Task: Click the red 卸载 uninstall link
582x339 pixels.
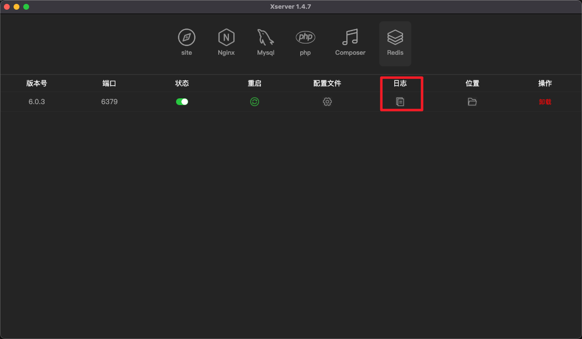Action: click(545, 102)
